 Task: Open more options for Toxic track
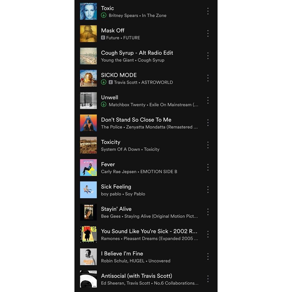tap(208, 11)
